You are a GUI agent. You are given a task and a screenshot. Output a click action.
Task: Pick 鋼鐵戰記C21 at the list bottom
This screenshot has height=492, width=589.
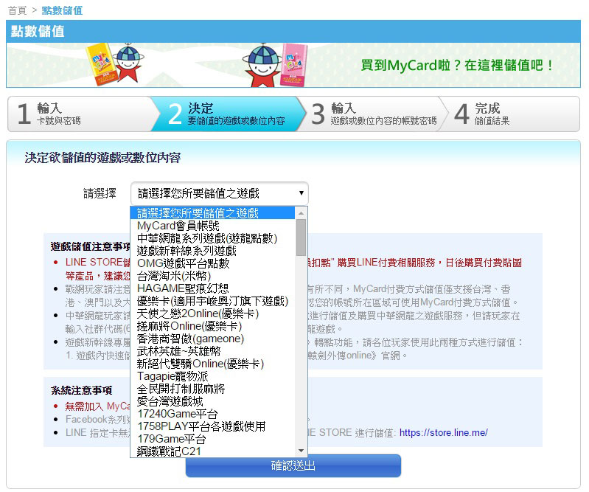click(212, 451)
